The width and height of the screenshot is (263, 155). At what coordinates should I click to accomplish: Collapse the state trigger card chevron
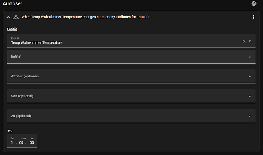[8, 17]
